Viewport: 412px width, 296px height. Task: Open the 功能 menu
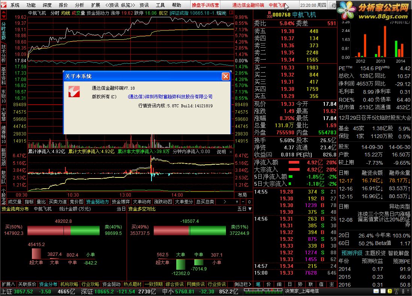31,5
